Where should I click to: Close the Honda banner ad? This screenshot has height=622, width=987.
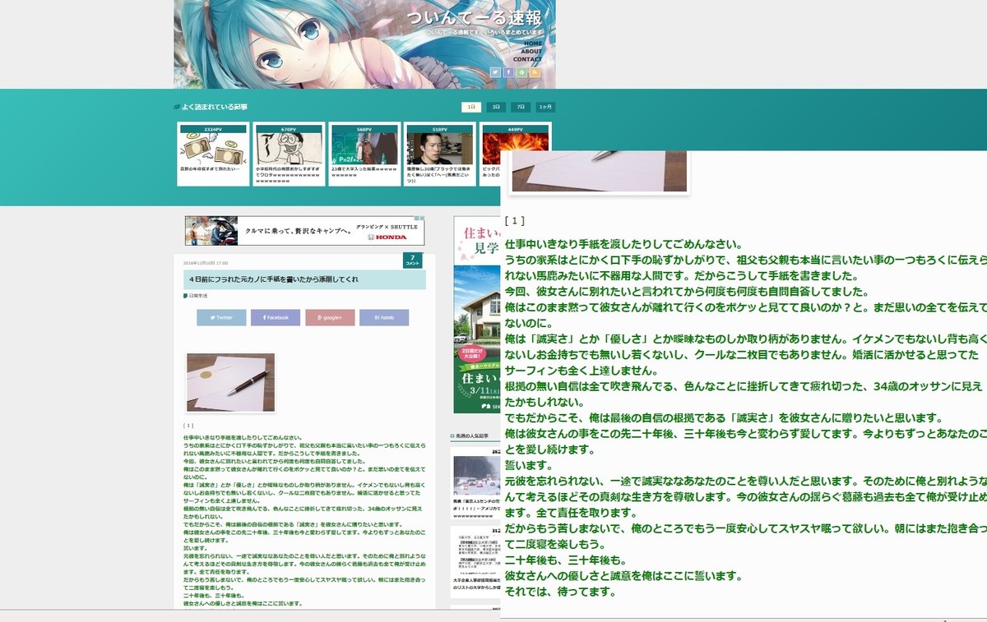coord(422,219)
